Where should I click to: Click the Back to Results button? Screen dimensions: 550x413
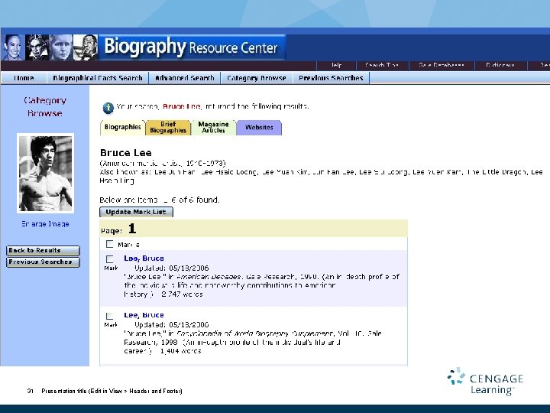click(43, 250)
